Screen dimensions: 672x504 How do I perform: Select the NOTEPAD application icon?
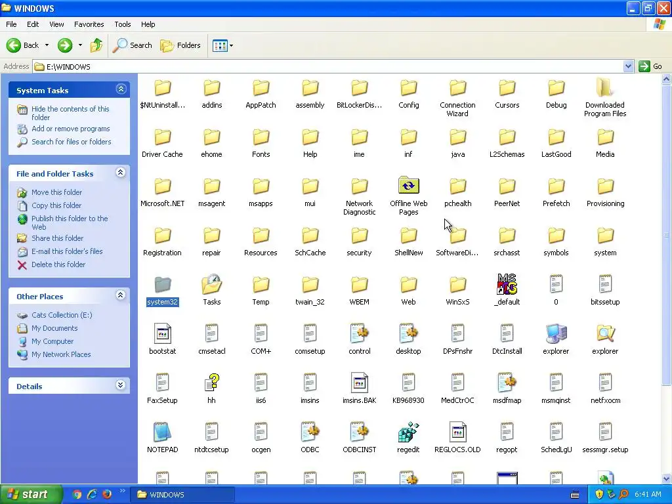coord(163,432)
